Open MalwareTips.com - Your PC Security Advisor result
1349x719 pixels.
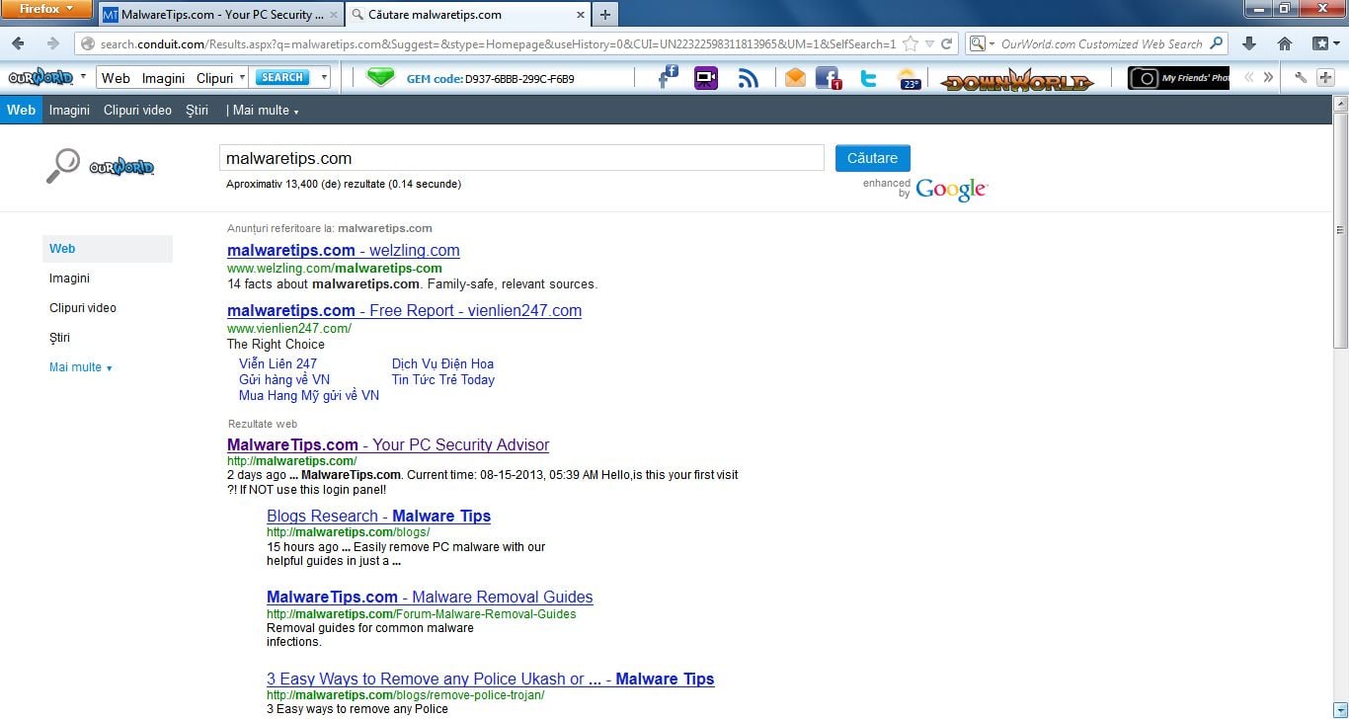388,445
